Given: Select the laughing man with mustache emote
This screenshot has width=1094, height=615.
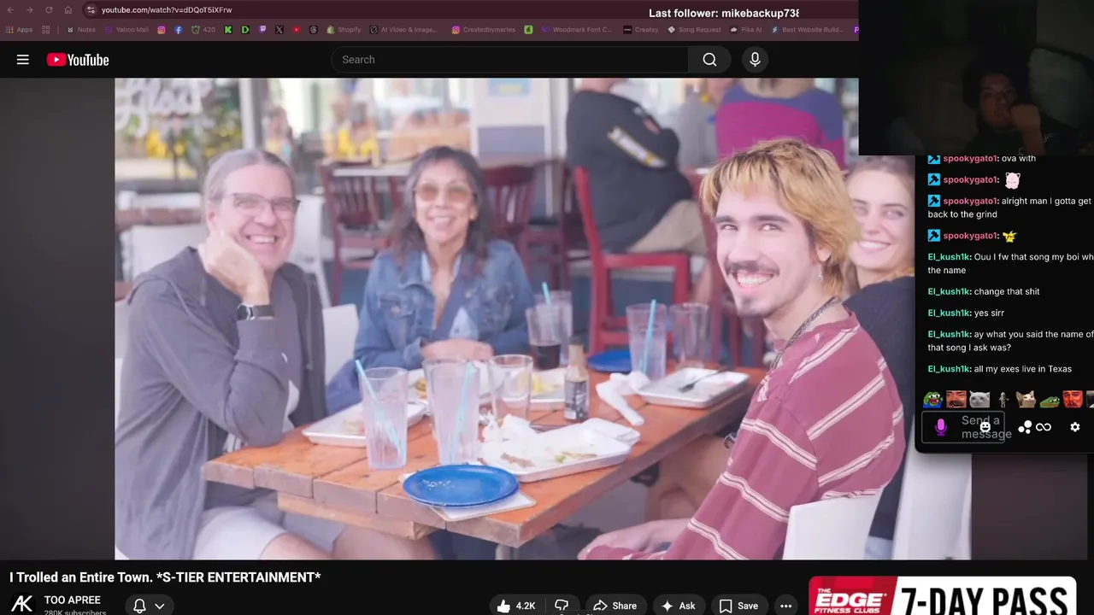Looking at the screenshot, I should point(956,399).
